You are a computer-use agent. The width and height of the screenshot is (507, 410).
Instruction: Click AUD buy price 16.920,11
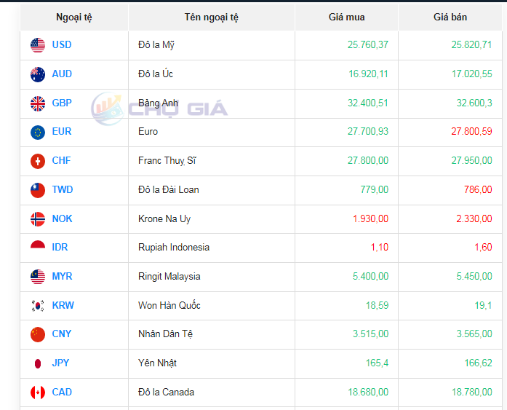(368, 74)
